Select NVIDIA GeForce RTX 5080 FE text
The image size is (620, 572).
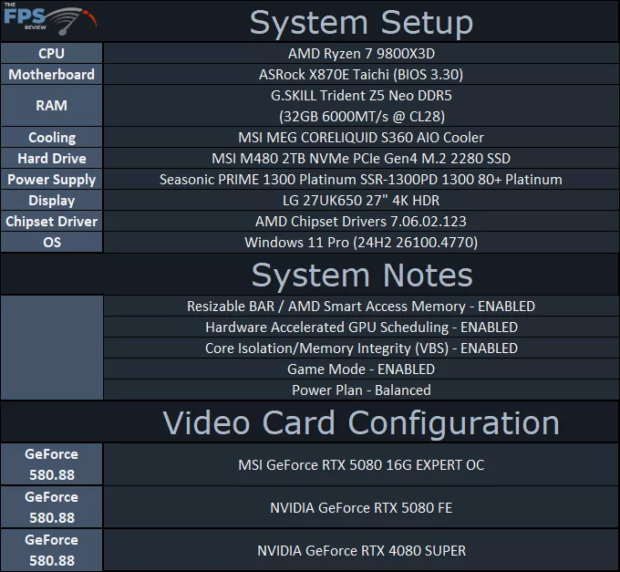pos(361,507)
